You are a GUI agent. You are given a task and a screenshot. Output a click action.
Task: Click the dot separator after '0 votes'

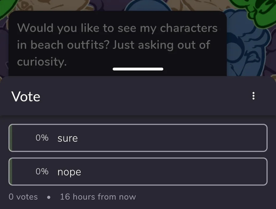(x=49, y=197)
